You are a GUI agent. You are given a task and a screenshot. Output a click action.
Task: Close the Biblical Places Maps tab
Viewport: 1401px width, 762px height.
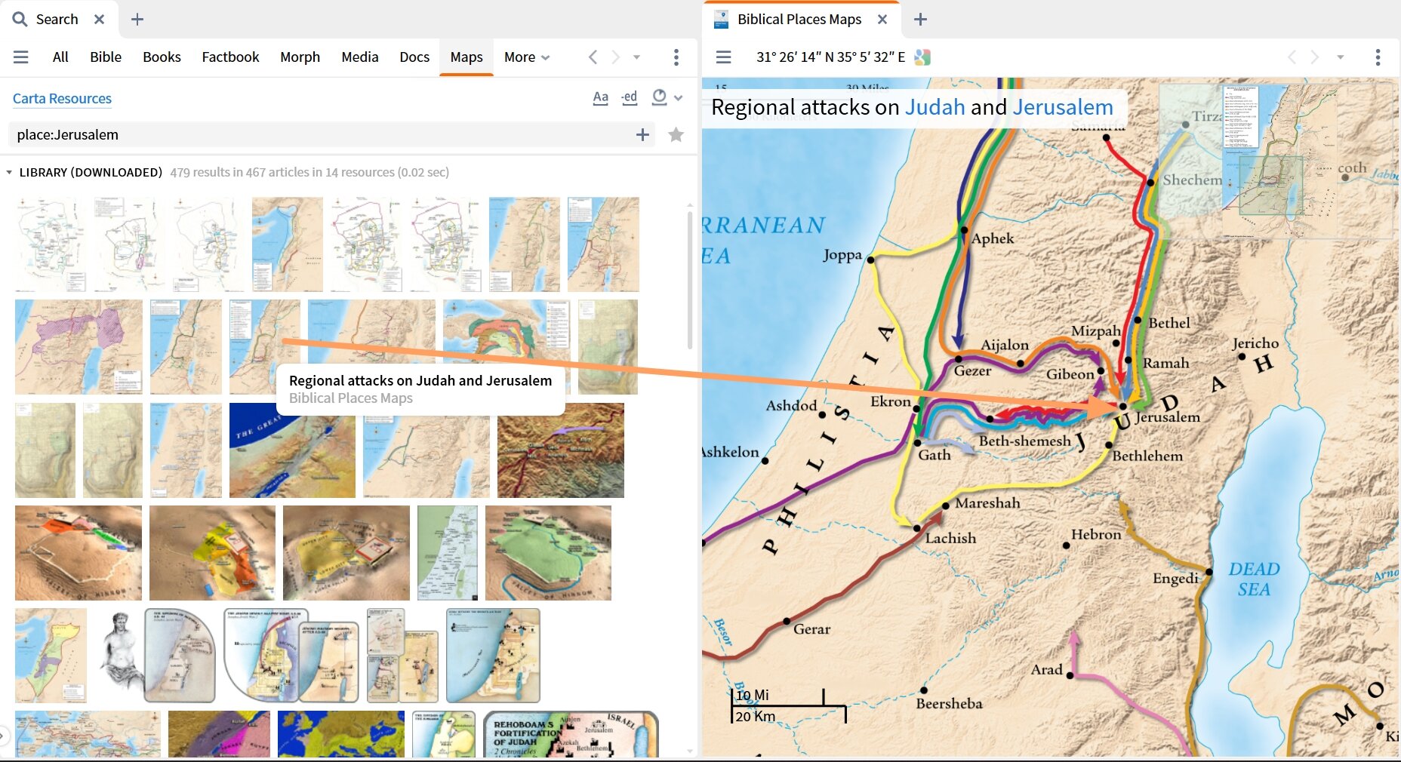click(882, 20)
